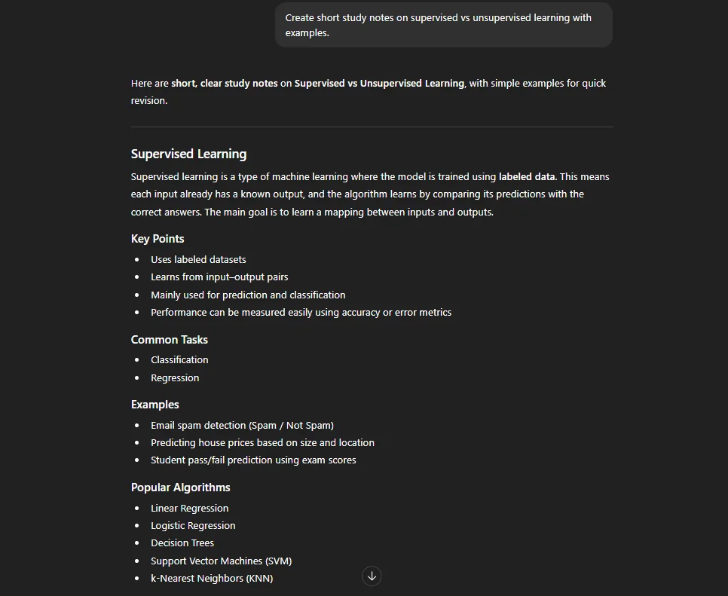The height and width of the screenshot is (596, 728).
Task: Click the 'Key Points' subheading
Action: 158,239
